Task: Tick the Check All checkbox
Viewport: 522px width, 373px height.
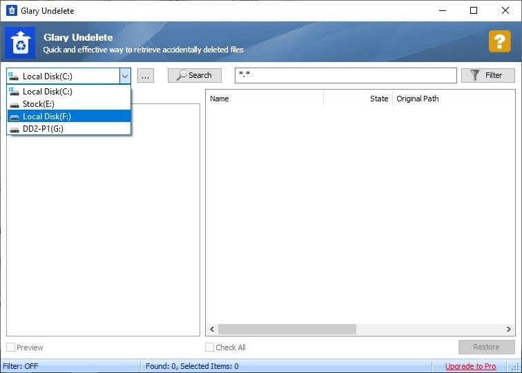Action: coord(210,347)
